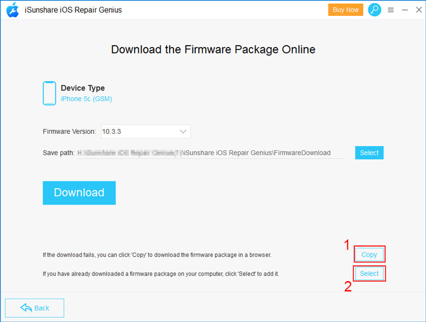Close the iOS Repair Genius window
The height and width of the screenshot is (322, 426).
419,10
